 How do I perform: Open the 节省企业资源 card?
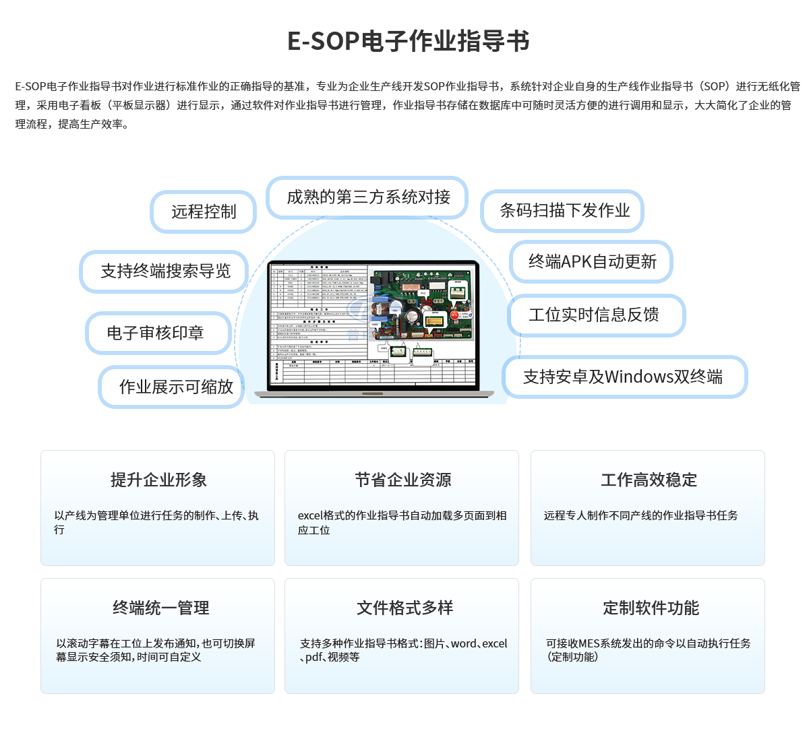[402, 507]
